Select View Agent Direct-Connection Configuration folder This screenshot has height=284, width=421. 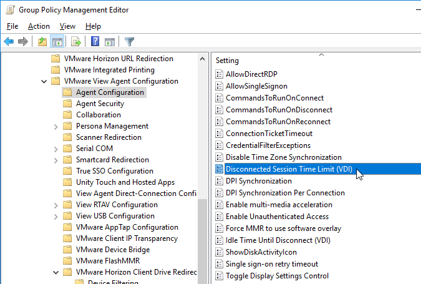[136, 193]
